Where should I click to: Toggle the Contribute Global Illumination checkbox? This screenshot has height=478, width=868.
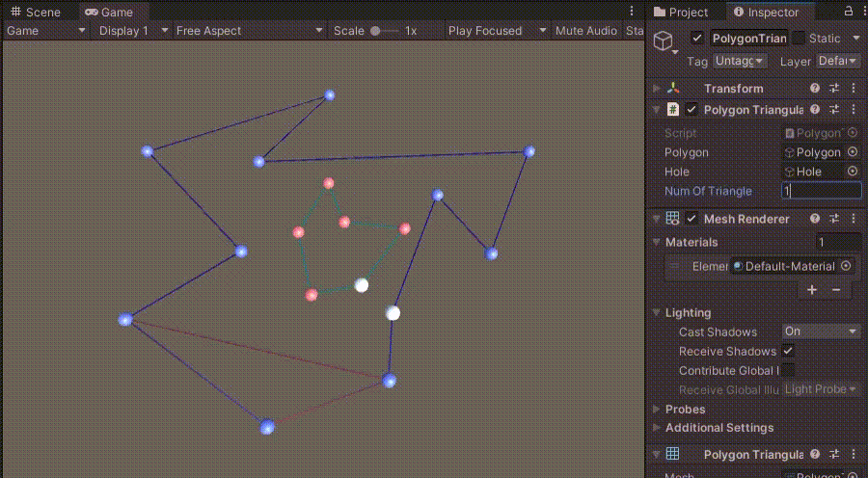point(788,370)
